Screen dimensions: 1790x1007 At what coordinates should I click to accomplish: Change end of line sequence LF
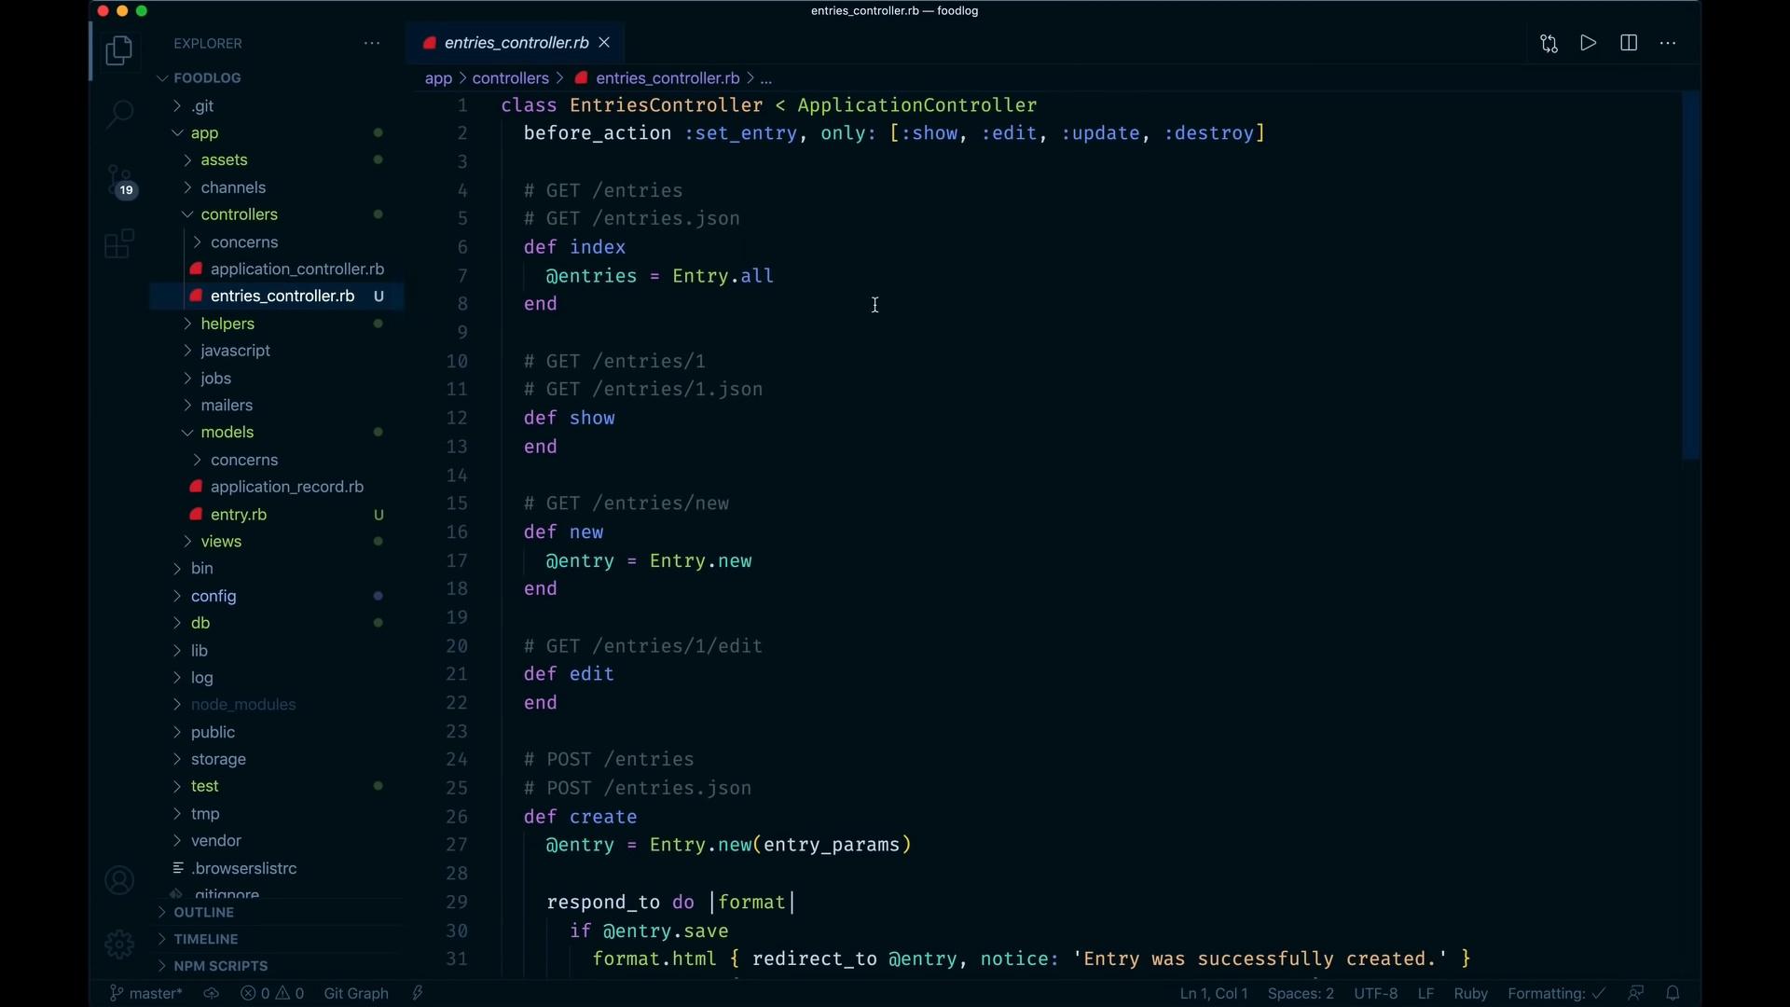click(x=1426, y=995)
